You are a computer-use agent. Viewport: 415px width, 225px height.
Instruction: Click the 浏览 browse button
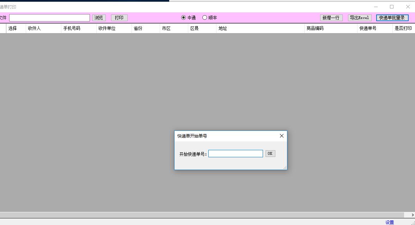pos(99,18)
